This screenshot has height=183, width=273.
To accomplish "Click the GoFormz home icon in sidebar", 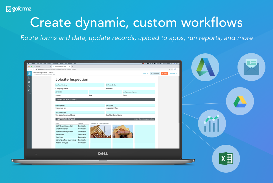I will [x=29, y=73].
